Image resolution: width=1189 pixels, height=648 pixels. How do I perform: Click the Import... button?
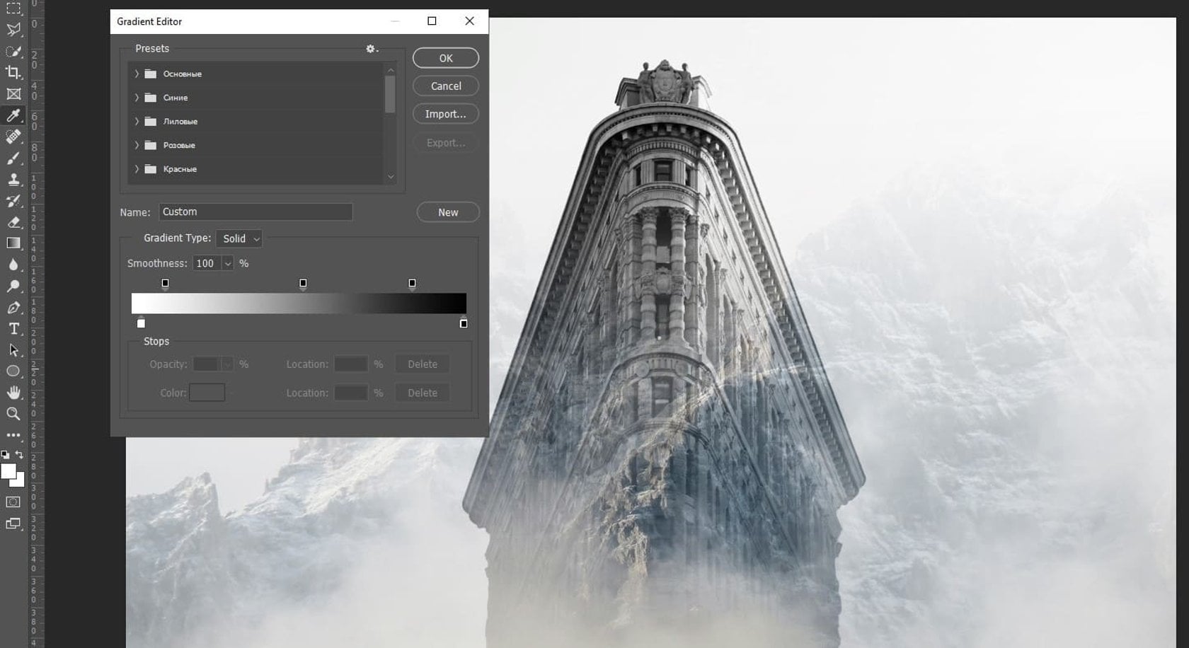445,114
